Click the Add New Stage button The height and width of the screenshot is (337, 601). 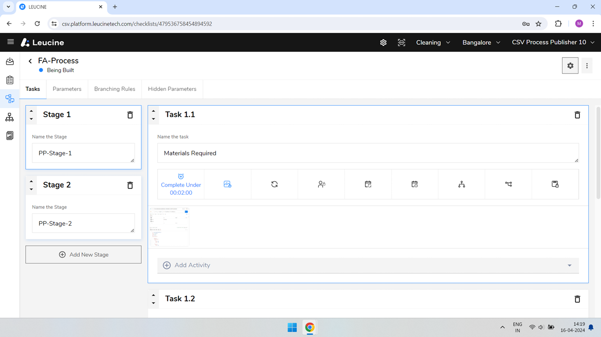(83, 255)
